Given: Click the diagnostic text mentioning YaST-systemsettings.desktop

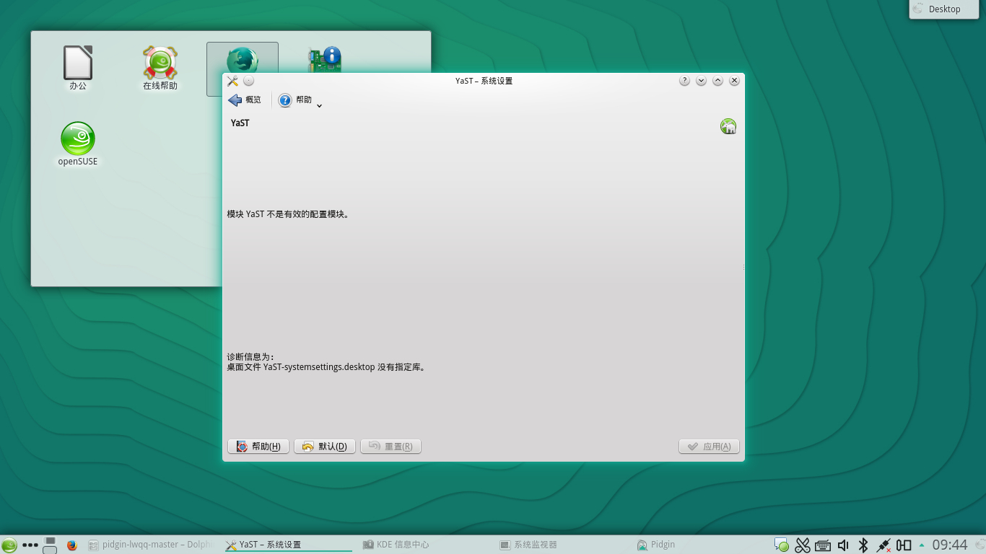Looking at the screenshot, I should click(326, 367).
